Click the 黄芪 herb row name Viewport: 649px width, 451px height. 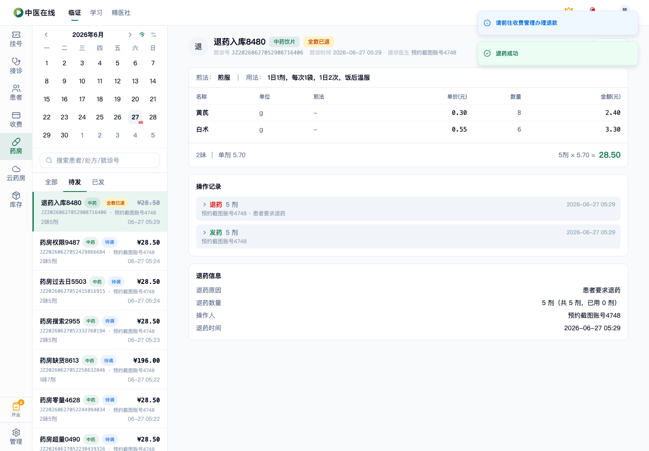(x=202, y=113)
